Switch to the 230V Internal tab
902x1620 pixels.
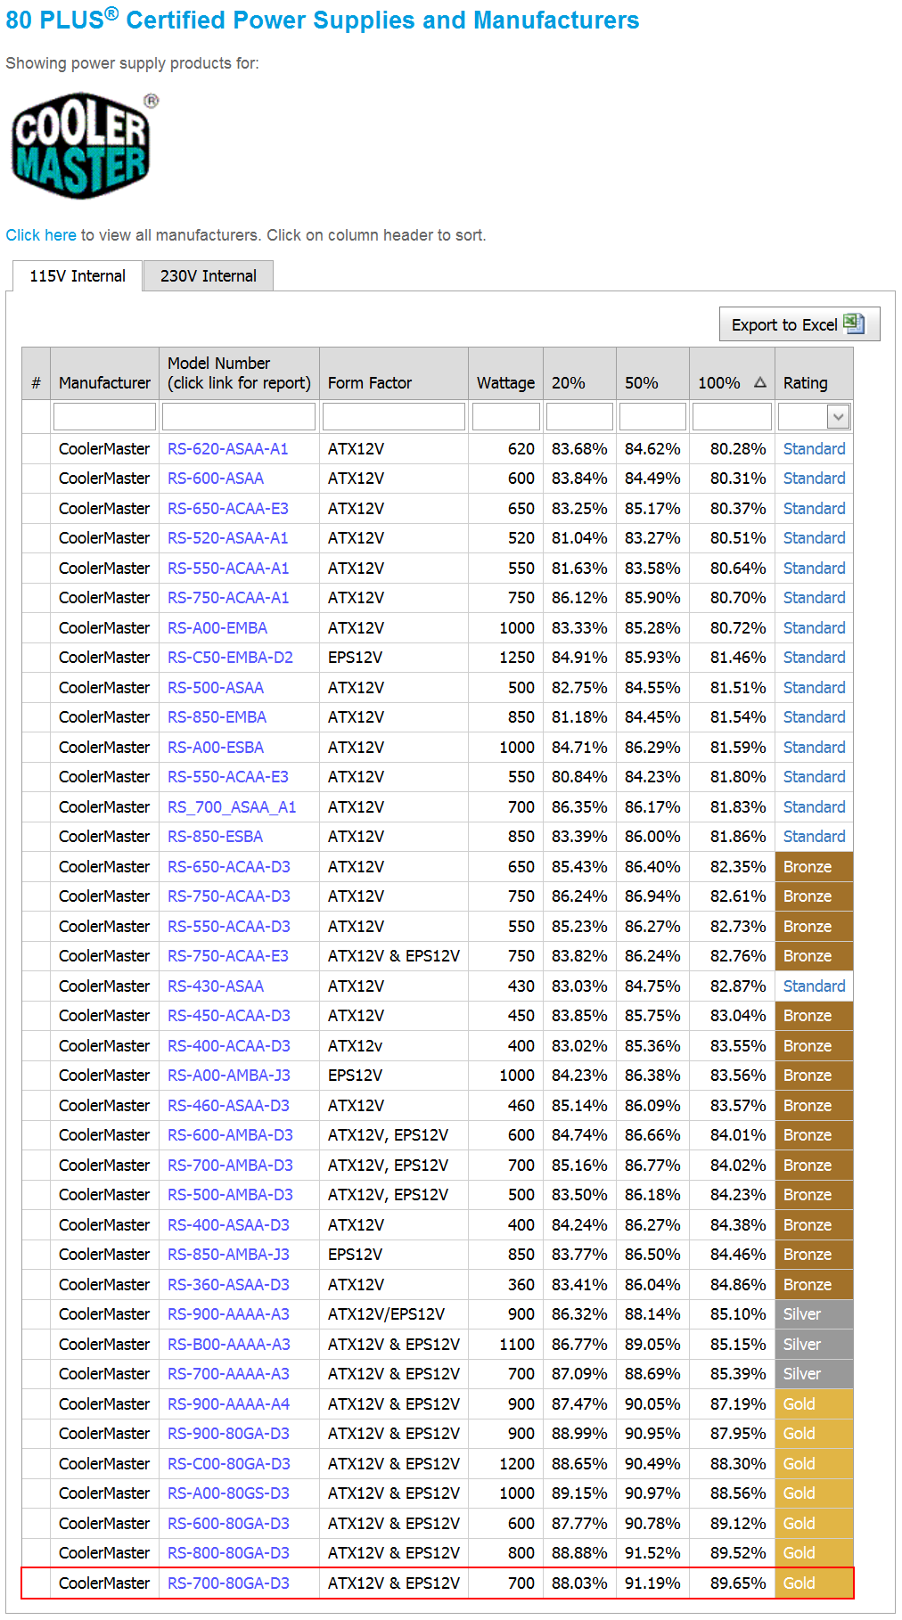click(x=208, y=276)
